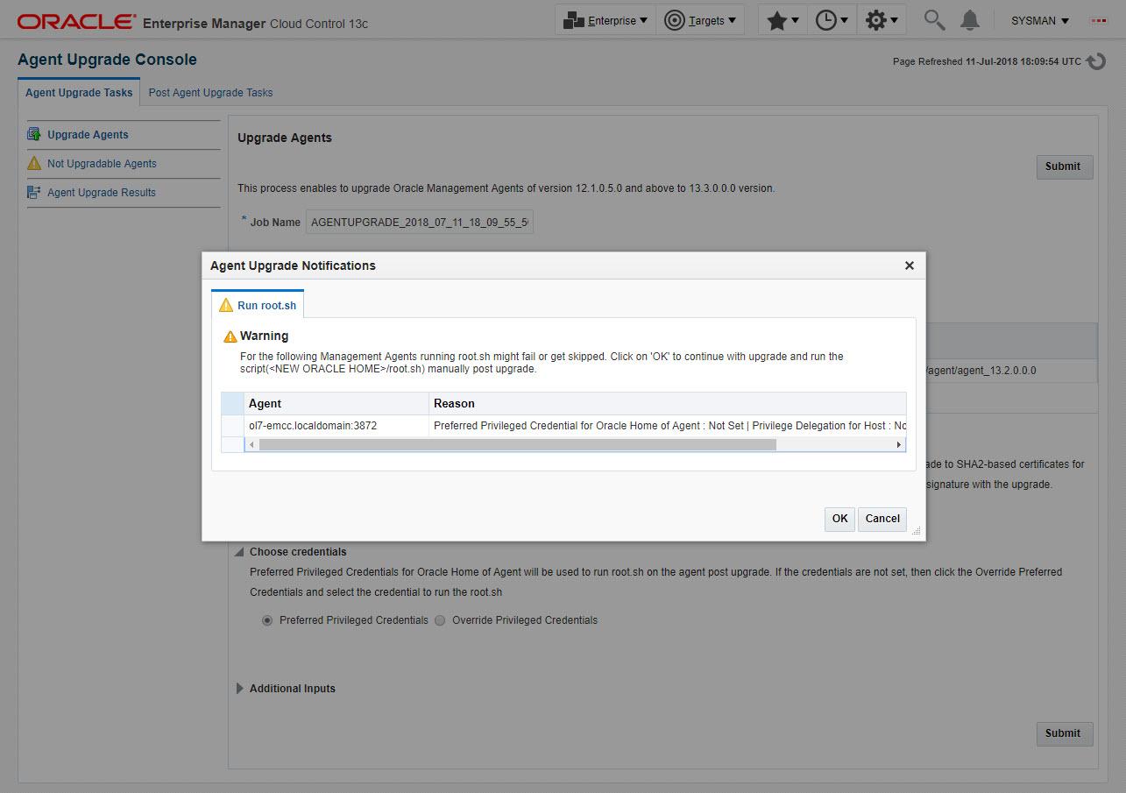Open the Enterprise menu
The width and height of the screenshot is (1126, 793).
[605, 20]
